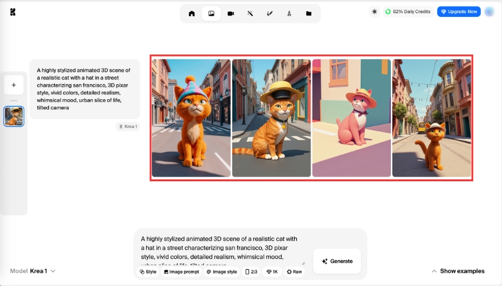Open the Assets folder icon
The image size is (502, 286).
(308, 13)
